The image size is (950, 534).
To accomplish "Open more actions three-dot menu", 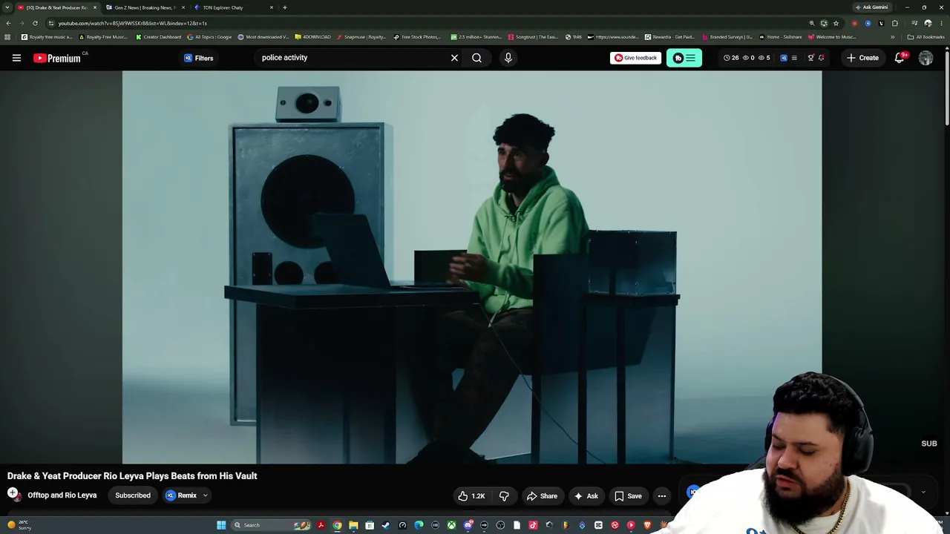I will click(x=662, y=496).
